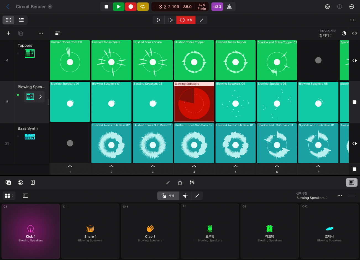
Task: Click the top-right double triangle scene icon
Action: click(x=354, y=33)
